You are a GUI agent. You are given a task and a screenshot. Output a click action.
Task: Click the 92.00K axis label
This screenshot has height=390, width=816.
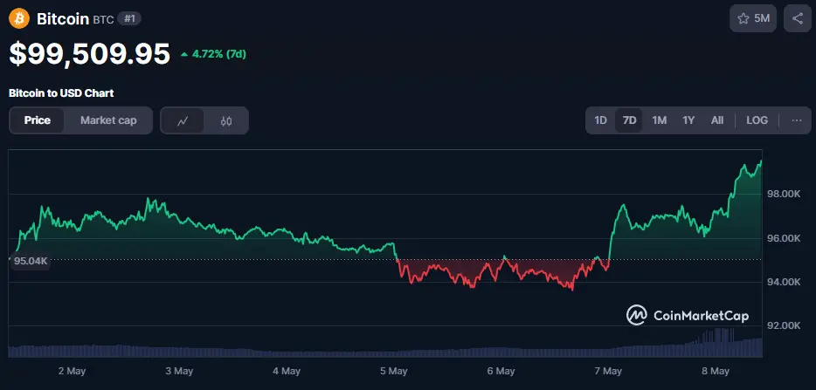tap(783, 325)
